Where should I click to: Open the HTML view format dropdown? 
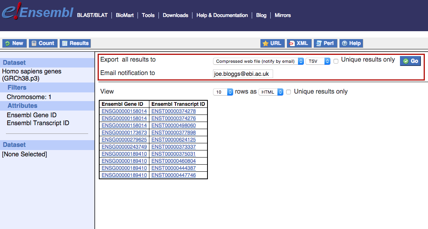271,92
